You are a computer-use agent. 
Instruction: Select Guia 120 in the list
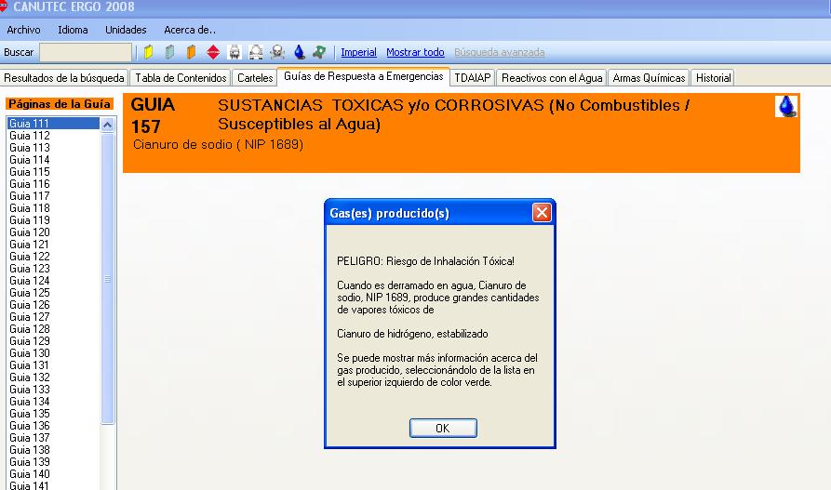[x=53, y=232]
